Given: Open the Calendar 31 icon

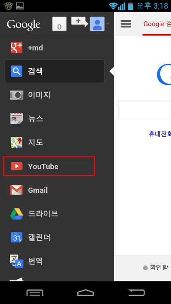Looking at the screenshot, I should (17, 237).
